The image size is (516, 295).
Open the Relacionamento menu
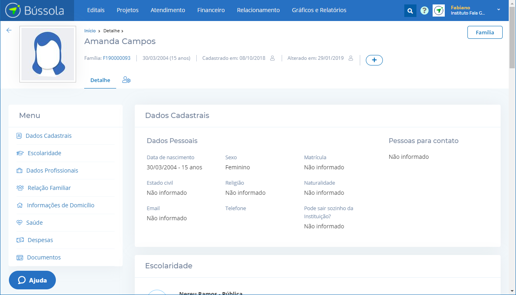click(258, 10)
